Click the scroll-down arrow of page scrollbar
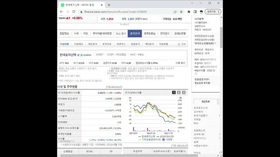The width and height of the screenshot is (280, 157). pos(221,152)
